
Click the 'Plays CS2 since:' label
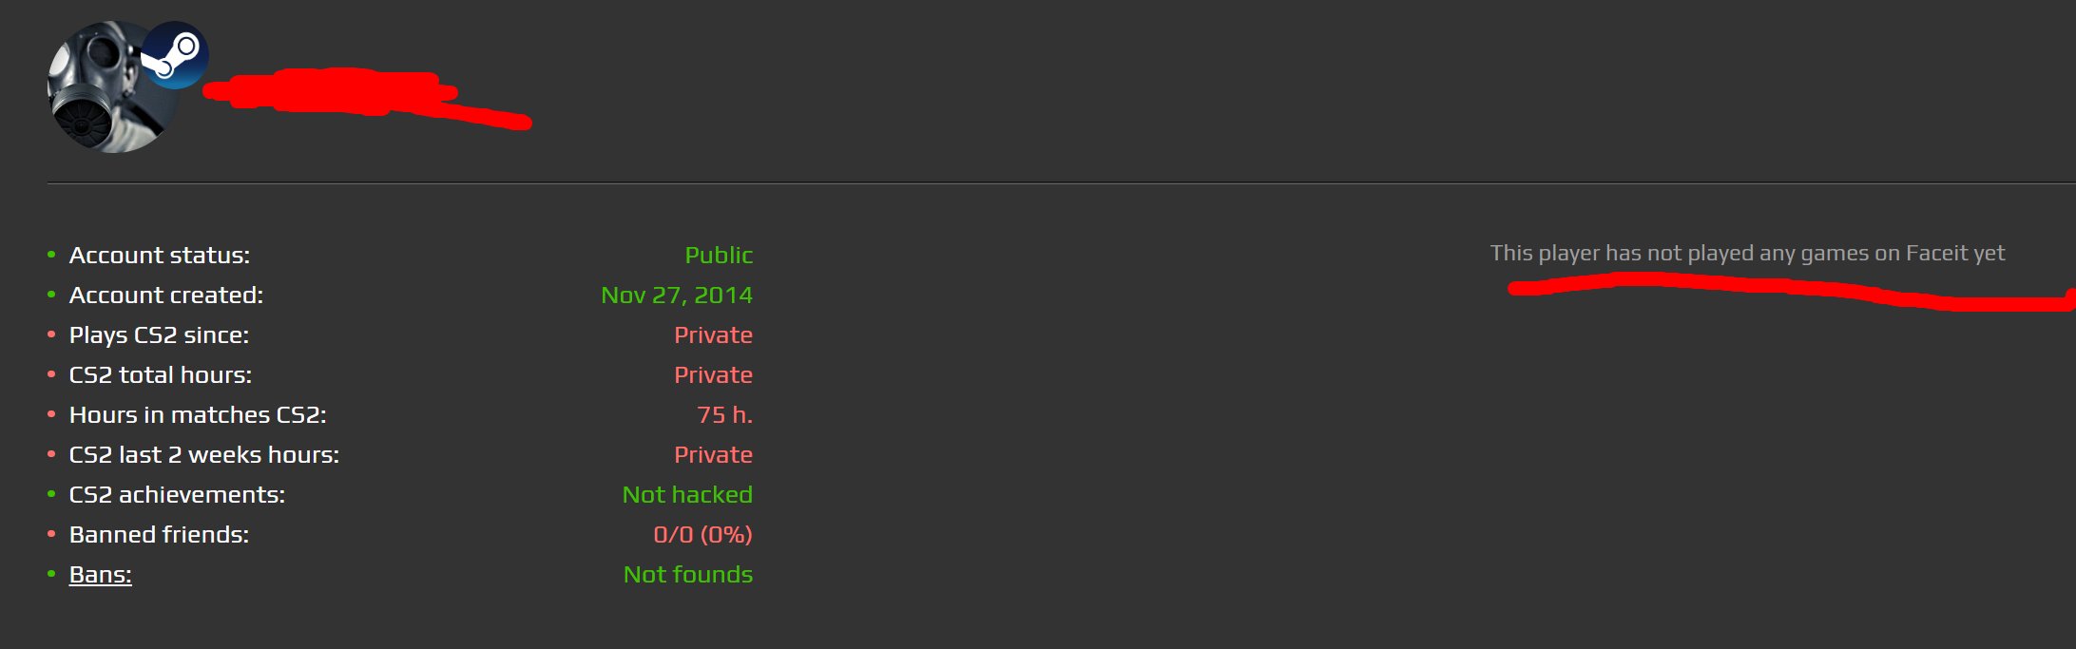(x=159, y=335)
